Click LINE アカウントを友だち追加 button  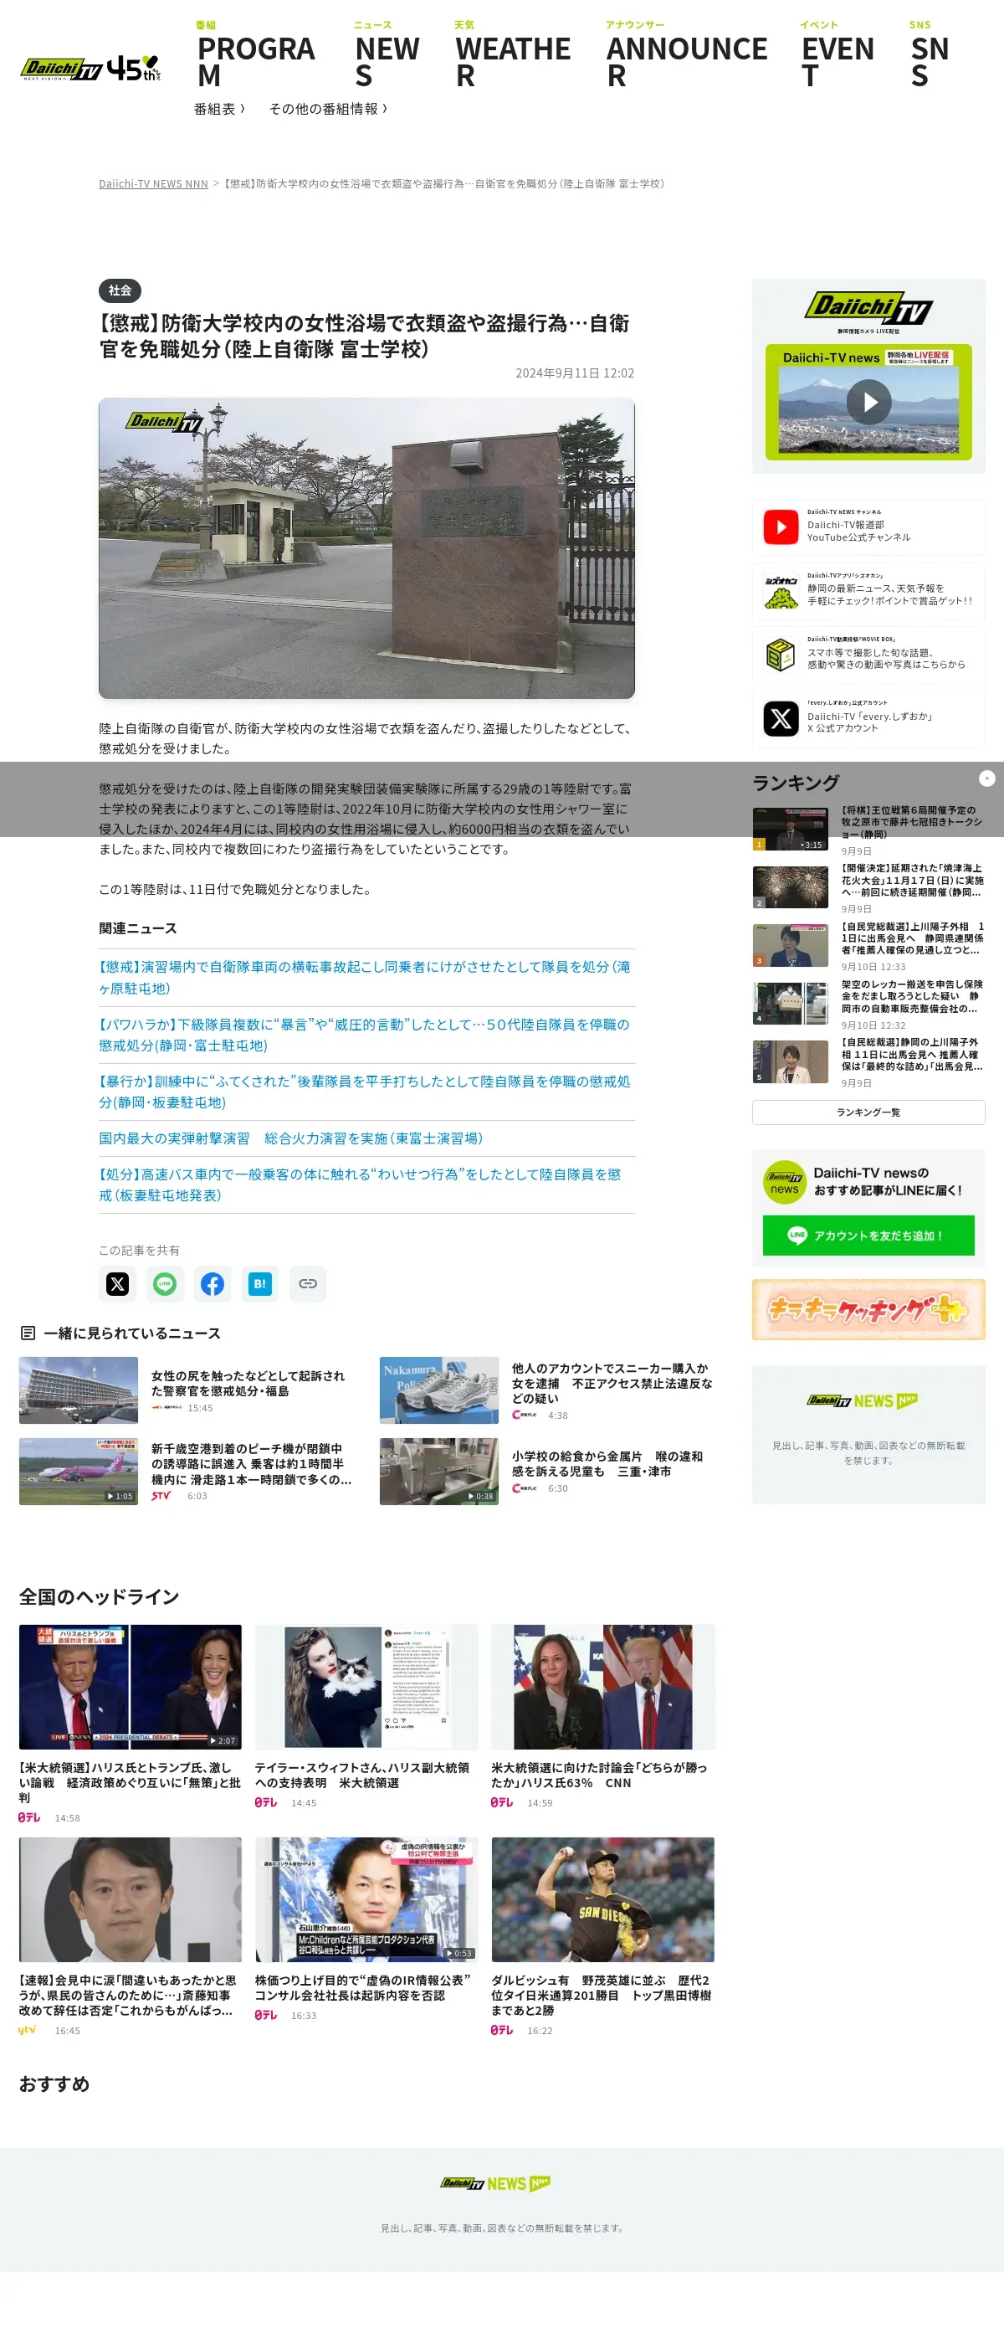click(x=868, y=1236)
